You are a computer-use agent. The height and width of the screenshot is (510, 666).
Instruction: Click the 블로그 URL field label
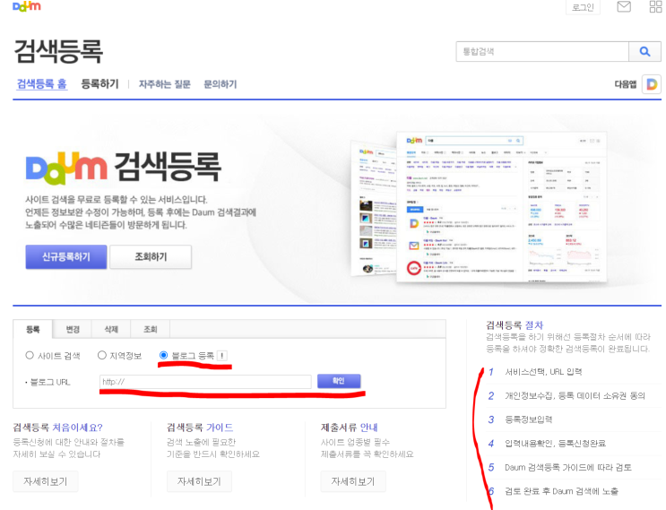[x=50, y=382]
